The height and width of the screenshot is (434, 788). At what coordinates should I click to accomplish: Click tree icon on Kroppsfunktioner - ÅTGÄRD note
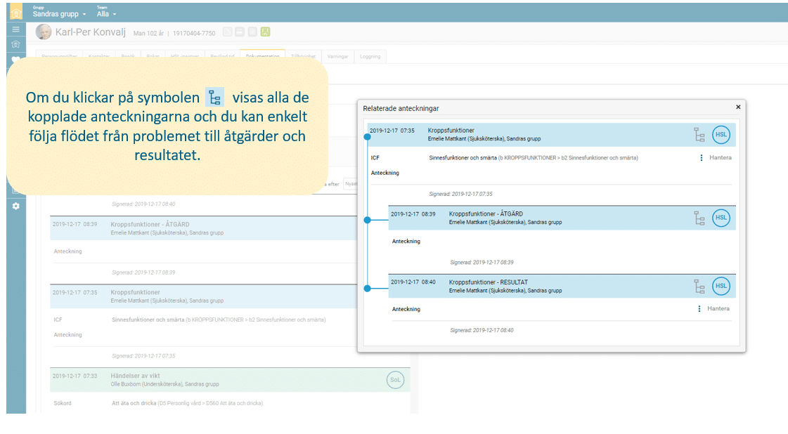tap(699, 218)
